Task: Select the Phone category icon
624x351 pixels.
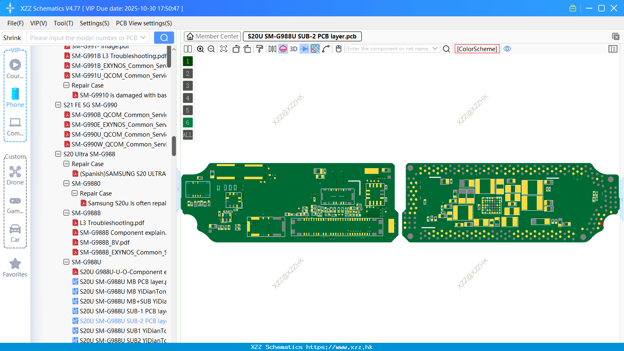Action: tap(15, 97)
